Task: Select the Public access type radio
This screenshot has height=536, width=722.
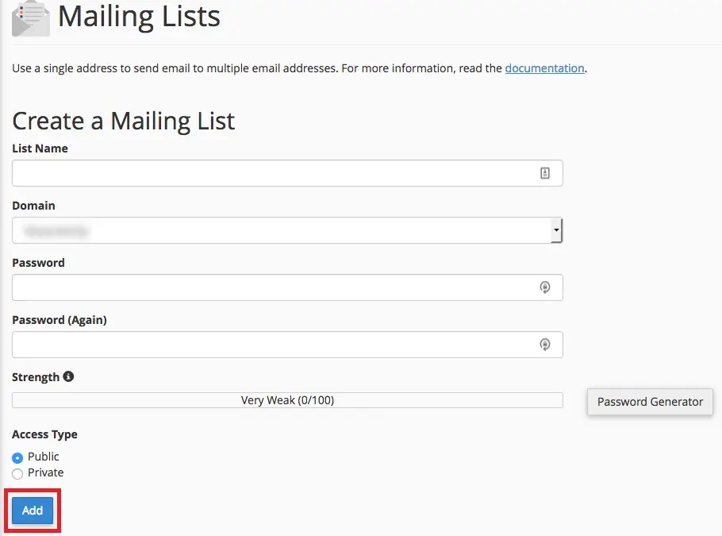Action: [x=17, y=457]
